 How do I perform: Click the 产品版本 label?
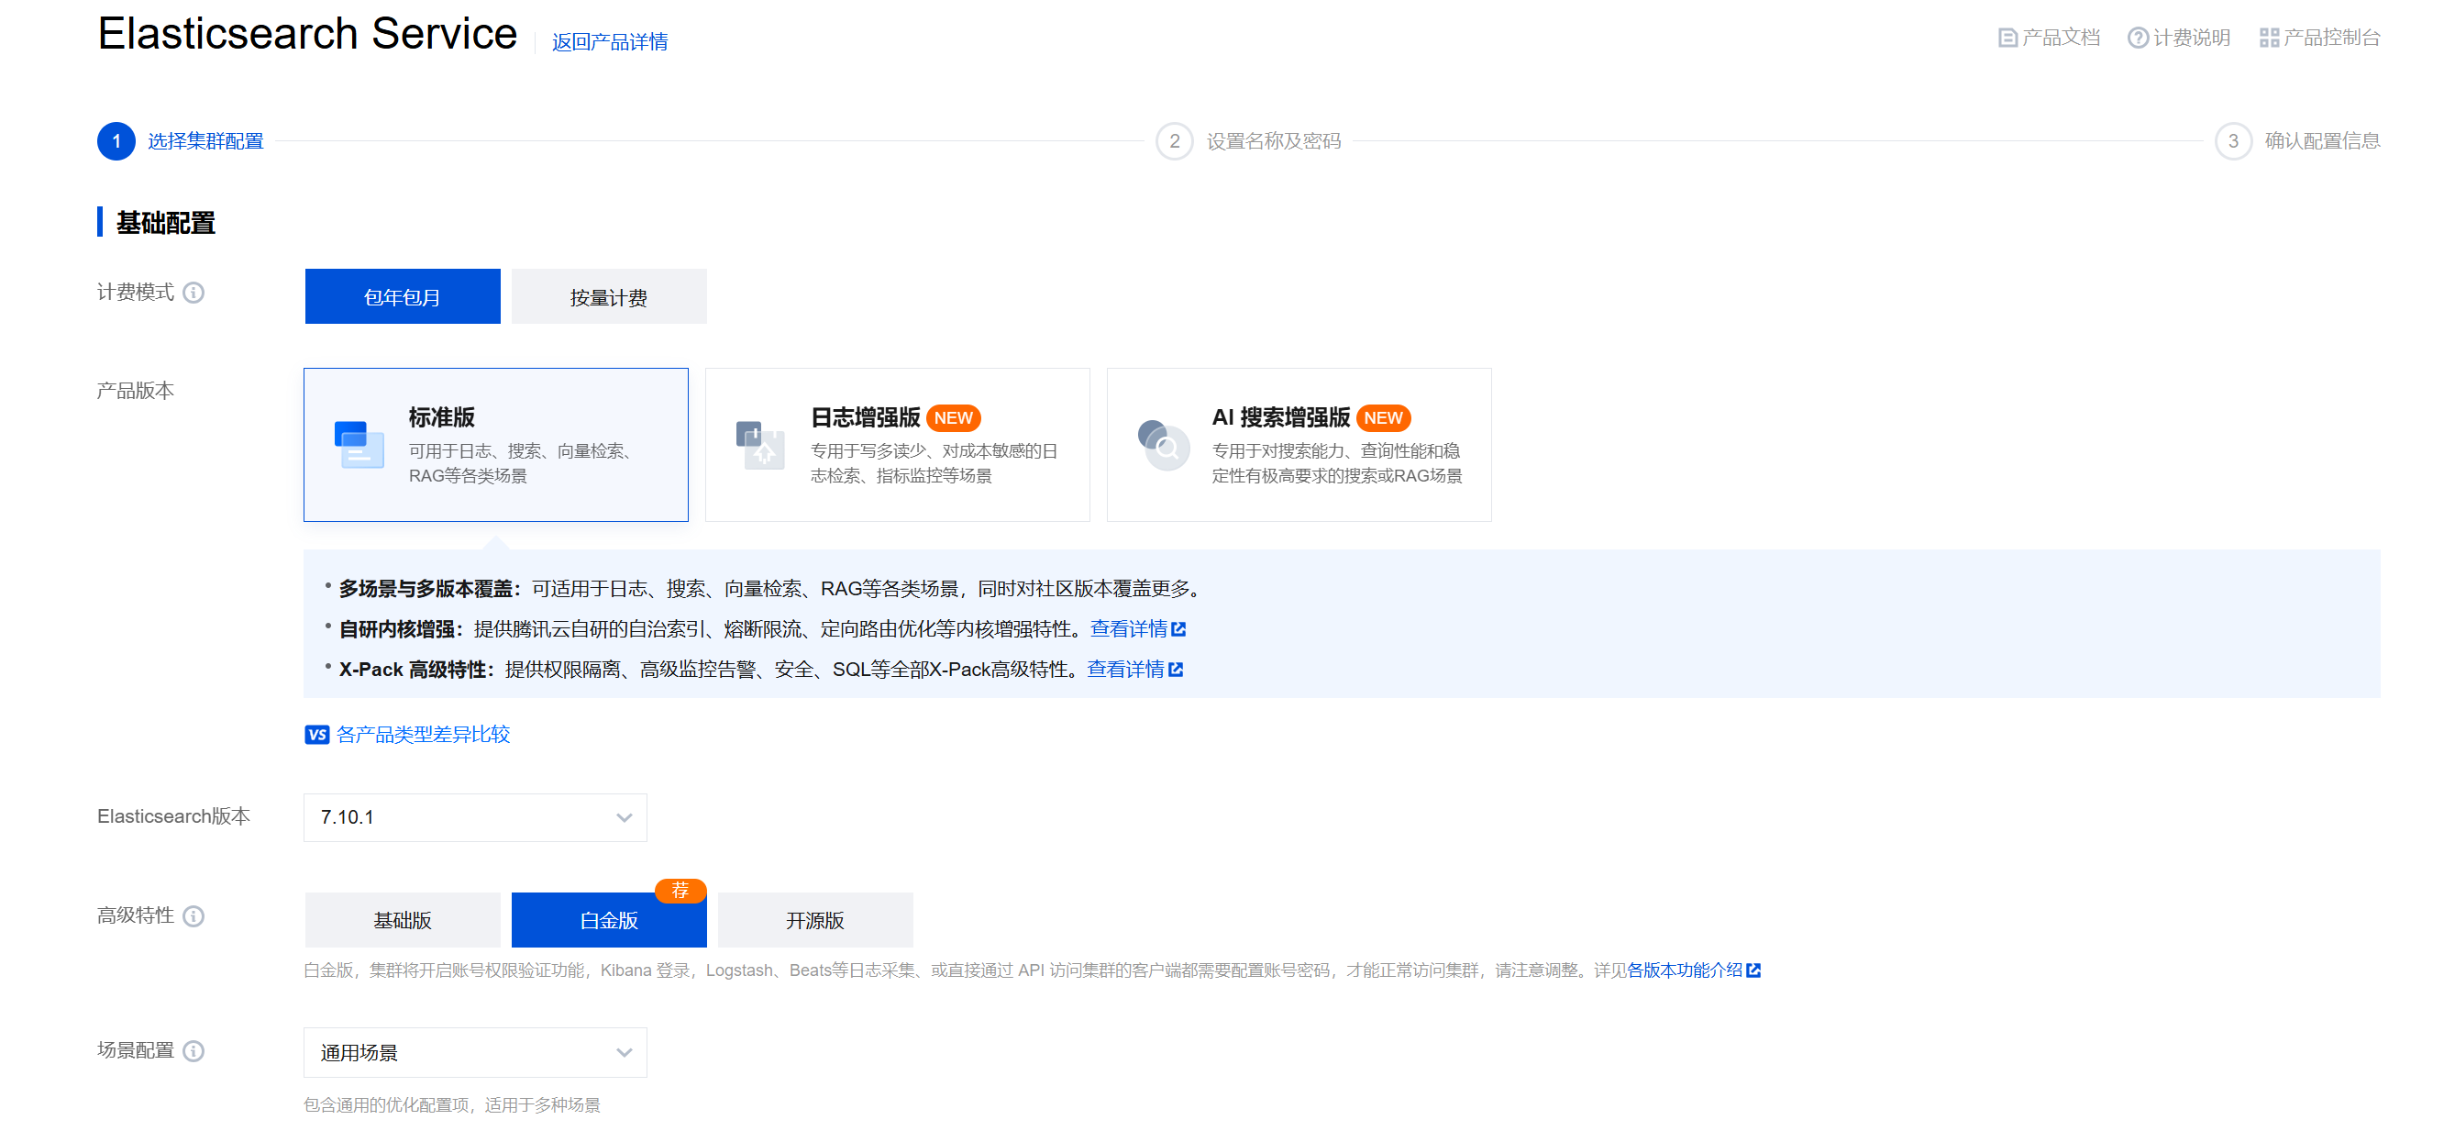tap(136, 391)
